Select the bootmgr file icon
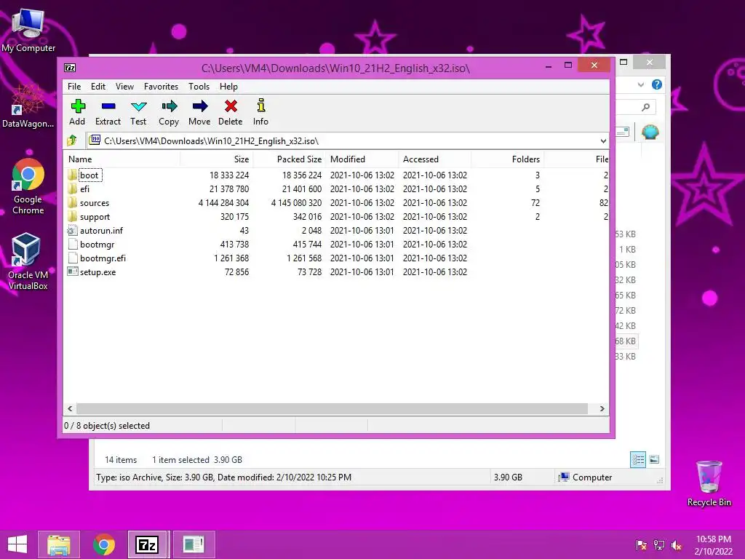 [72, 245]
